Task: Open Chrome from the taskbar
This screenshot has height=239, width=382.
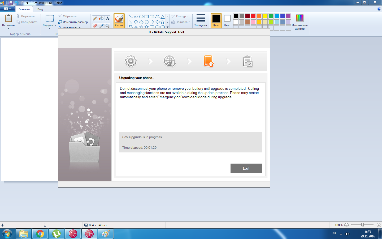Action: tap(40, 234)
